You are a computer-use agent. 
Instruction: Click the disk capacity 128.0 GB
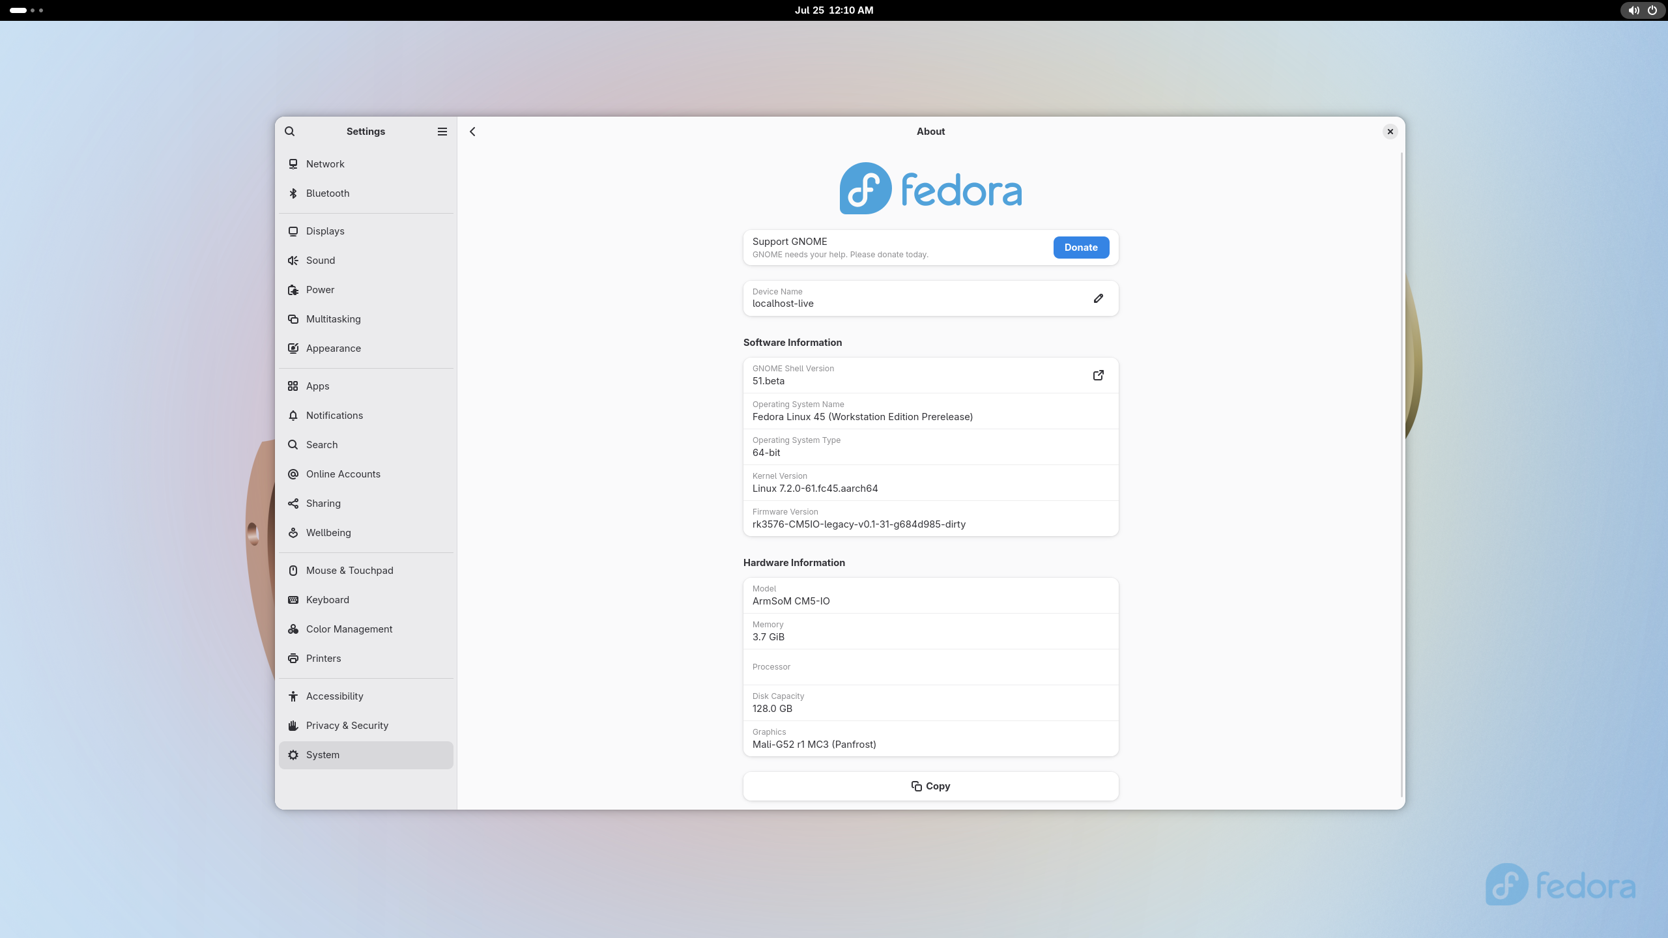(x=772, y=709)
